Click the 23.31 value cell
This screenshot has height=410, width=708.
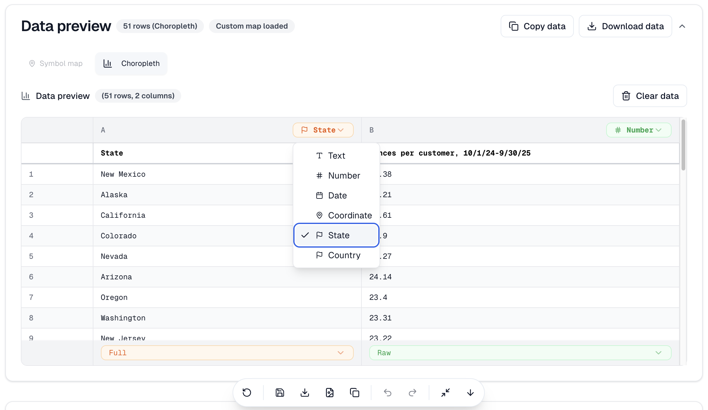(x=520, y=318)
